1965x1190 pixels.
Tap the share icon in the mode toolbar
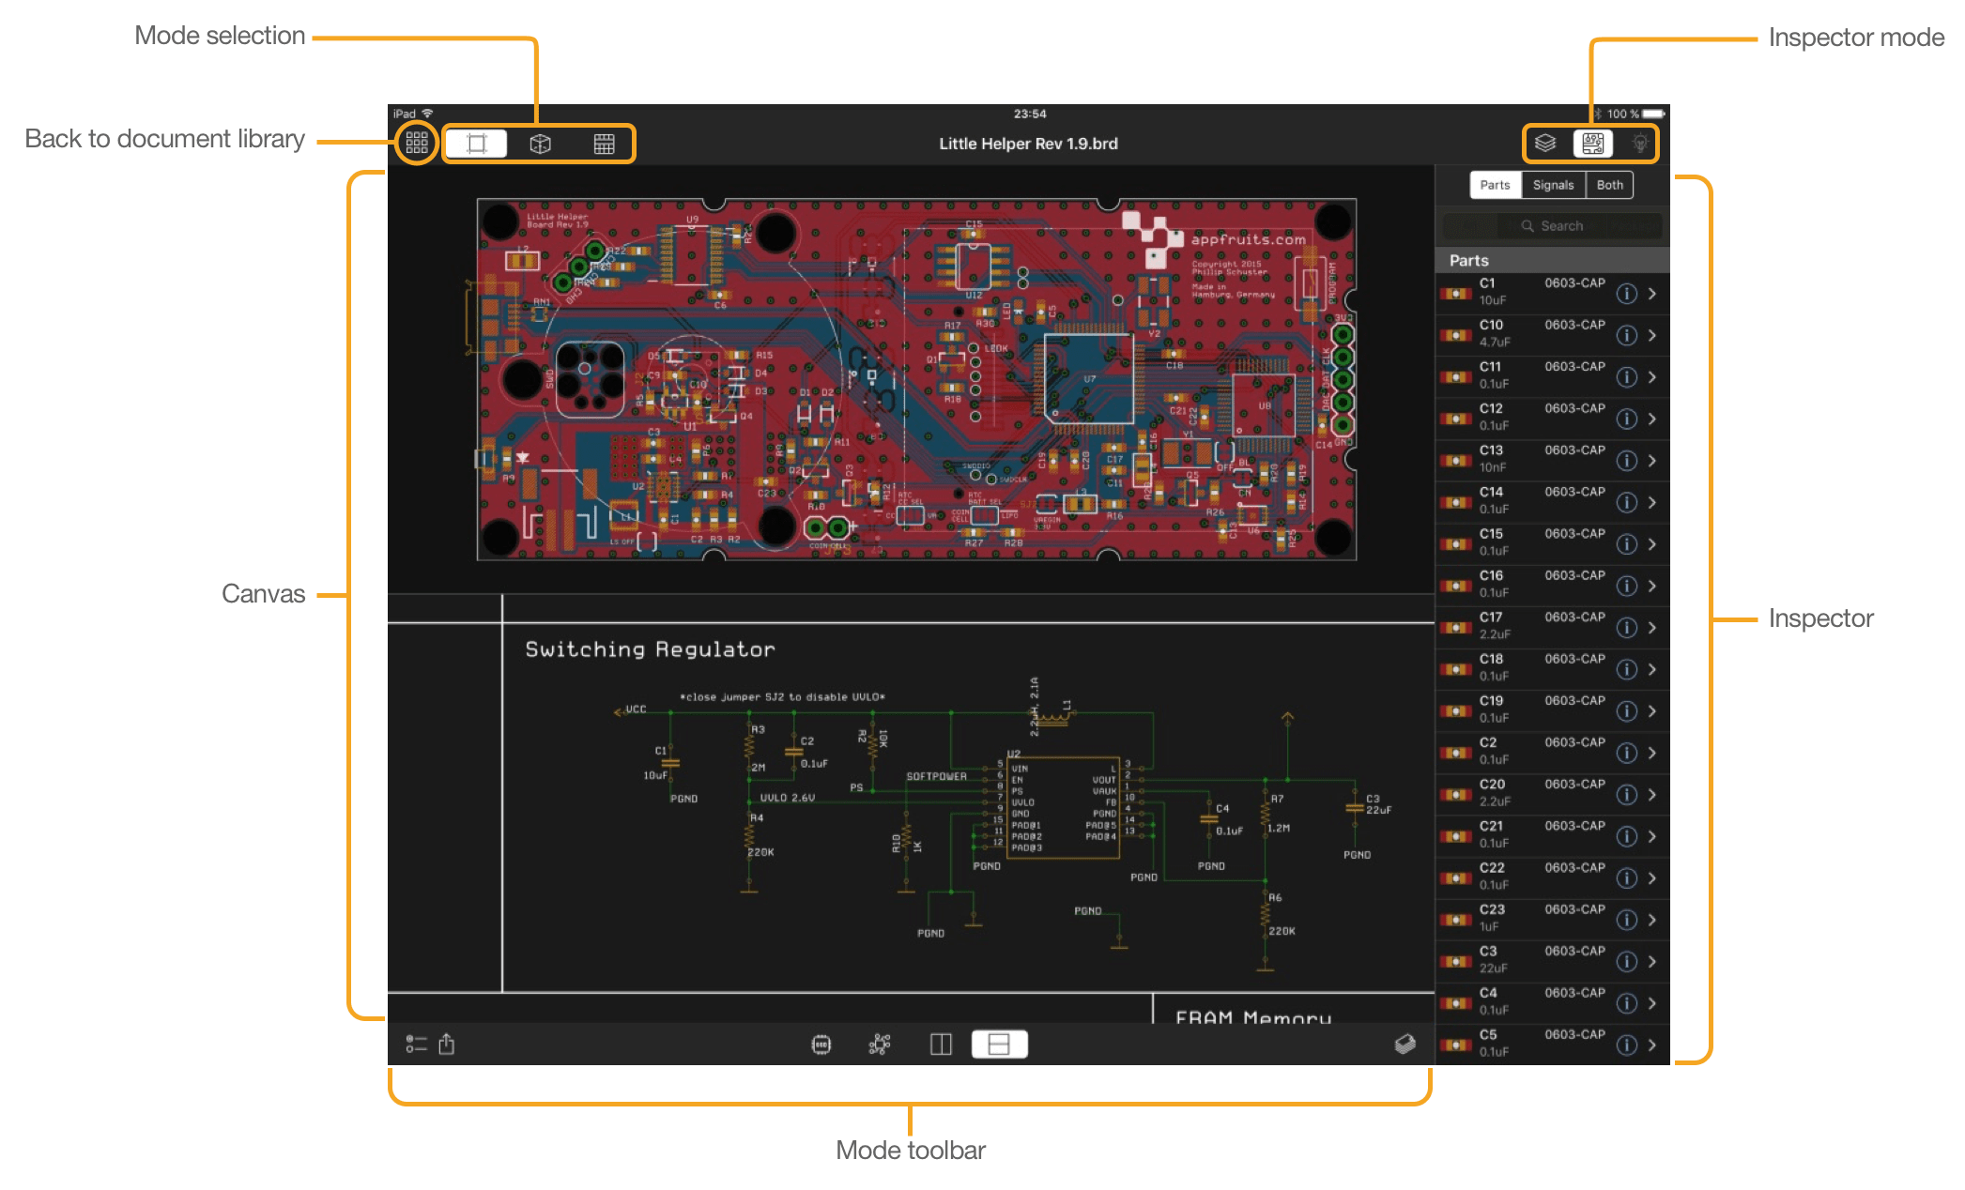446,1045
